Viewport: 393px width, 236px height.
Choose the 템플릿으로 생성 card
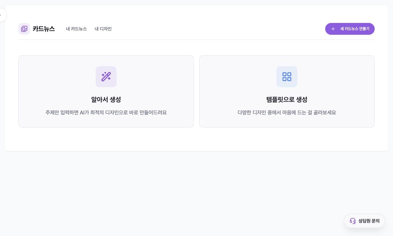click(287, 91)
